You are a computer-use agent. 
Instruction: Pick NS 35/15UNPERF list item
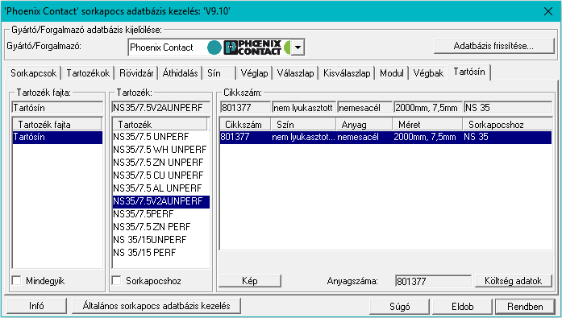coord(160,240)
